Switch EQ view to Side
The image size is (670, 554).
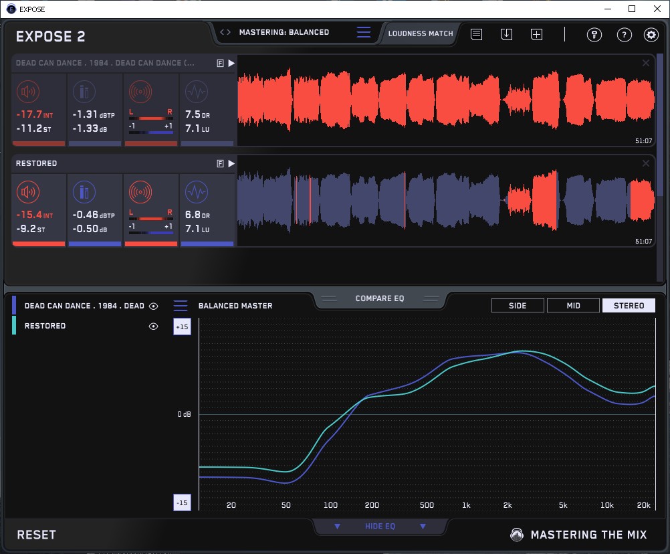click(x=518, y=306)
